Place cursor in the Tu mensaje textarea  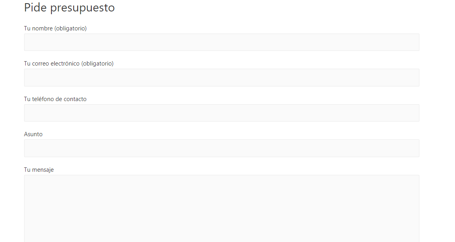click(222, 208)
